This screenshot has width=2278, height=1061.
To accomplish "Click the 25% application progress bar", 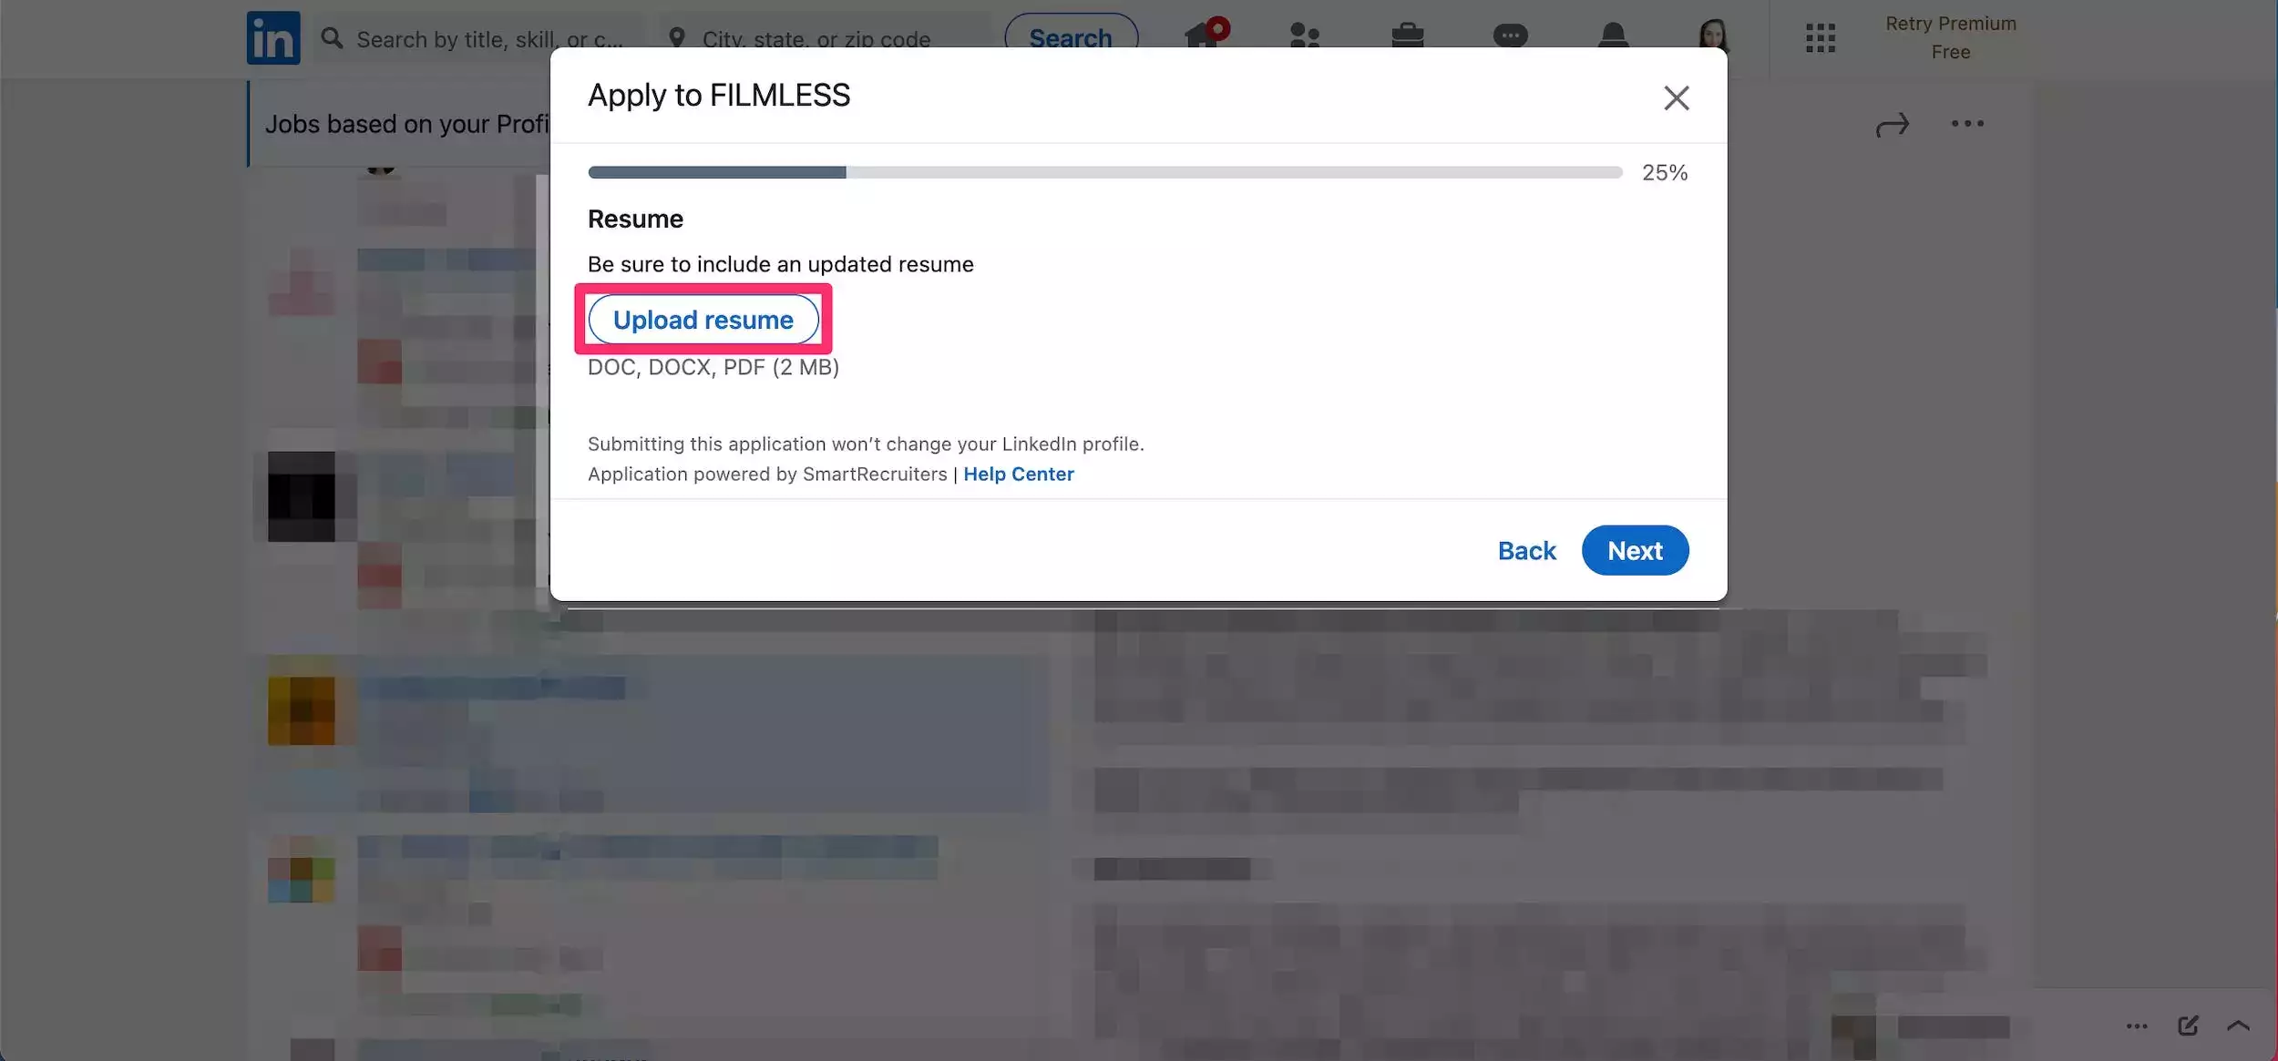I will [x=1104, y=172].
